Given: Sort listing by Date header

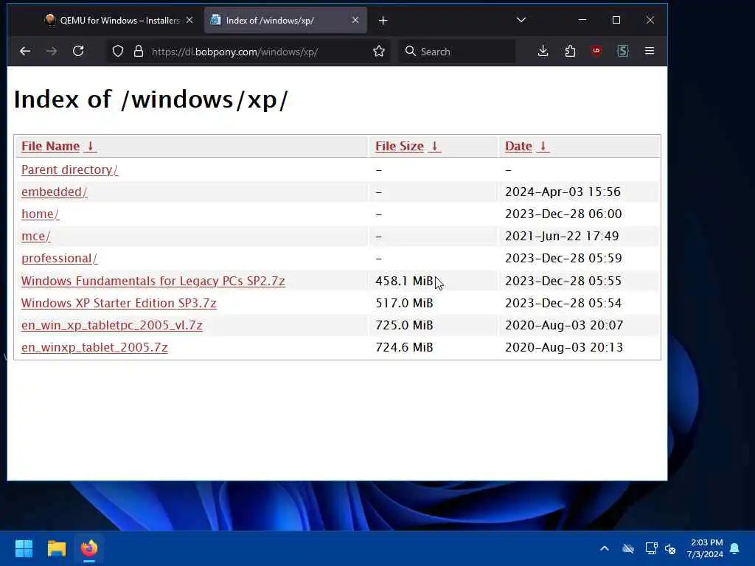Looking at the screenshot, I should 518,146.
